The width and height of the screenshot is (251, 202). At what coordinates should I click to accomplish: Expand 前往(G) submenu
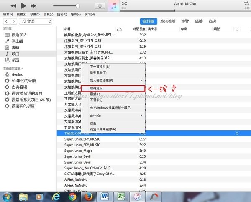[113, 115]
